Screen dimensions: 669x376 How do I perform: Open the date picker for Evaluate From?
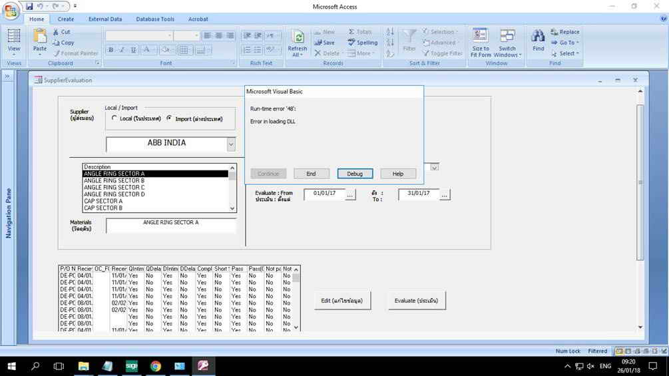click(x=350, y=195)
